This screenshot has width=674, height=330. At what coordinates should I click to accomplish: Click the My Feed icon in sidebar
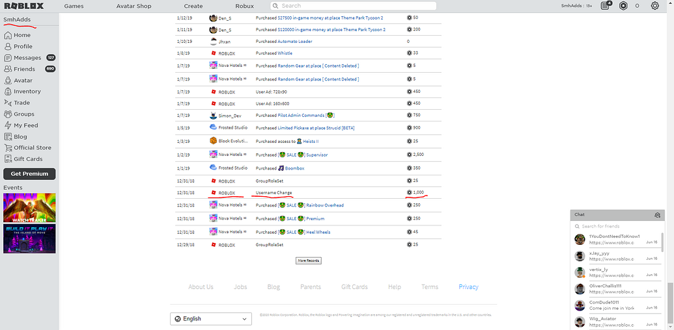coord(7,125)
